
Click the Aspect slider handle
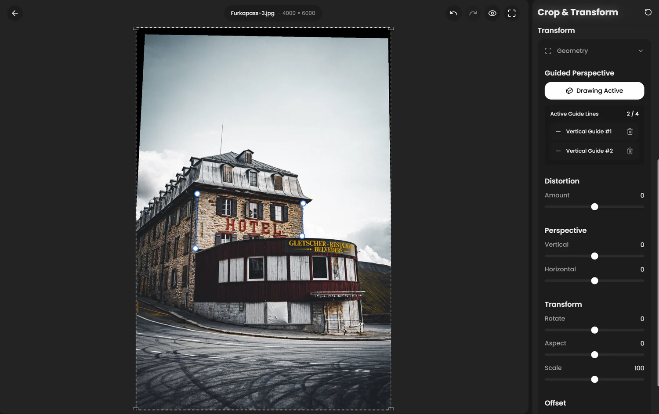[x=594, y=355]
